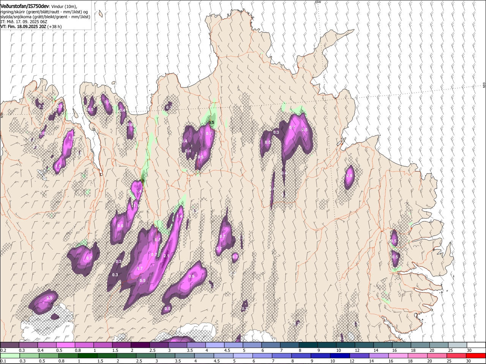The image size is (486, 364).
Task: Click the bright red swatch labeled 30
Action: click(x=476, y=356)
